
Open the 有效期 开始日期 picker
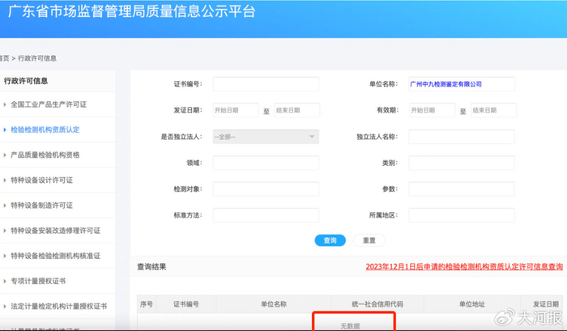tap(432, 110)
